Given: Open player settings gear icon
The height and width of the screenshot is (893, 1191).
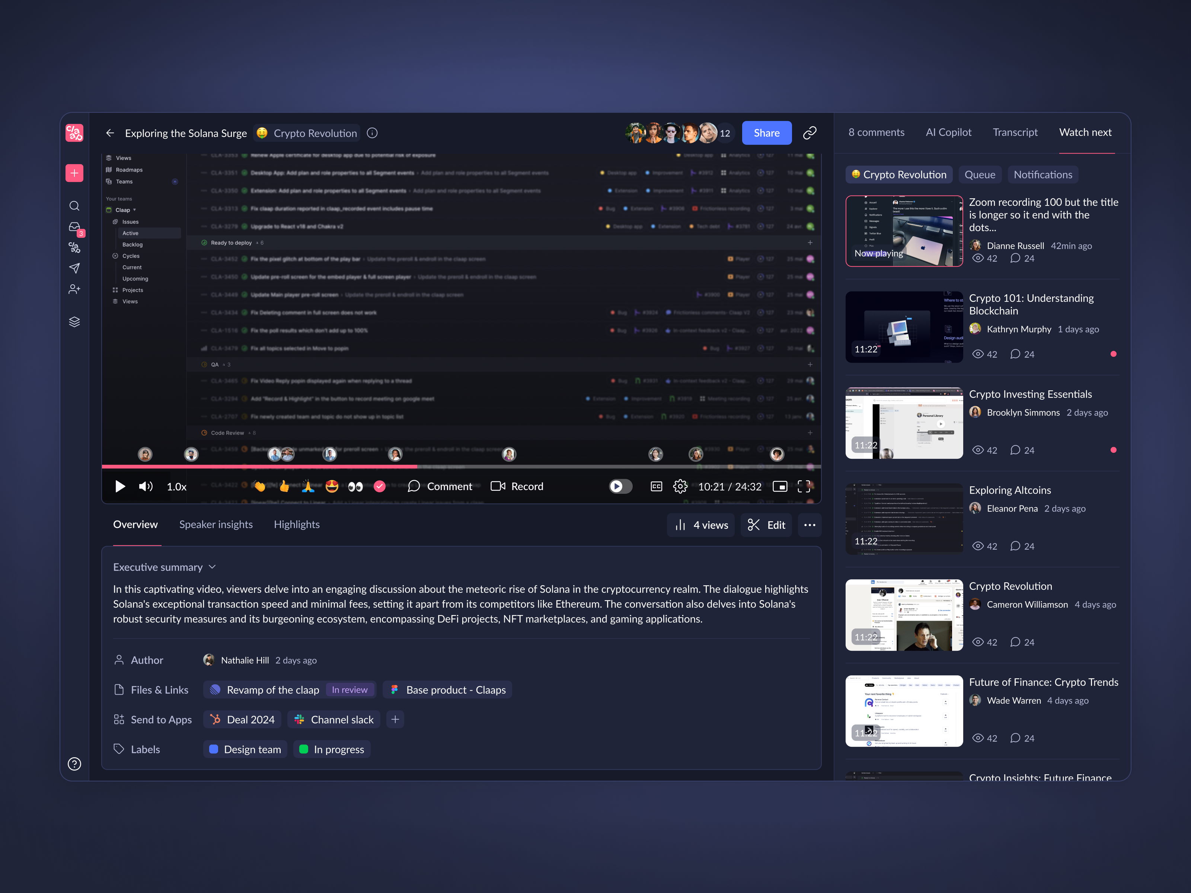Looking at the screenshot, I should [680, 487].
